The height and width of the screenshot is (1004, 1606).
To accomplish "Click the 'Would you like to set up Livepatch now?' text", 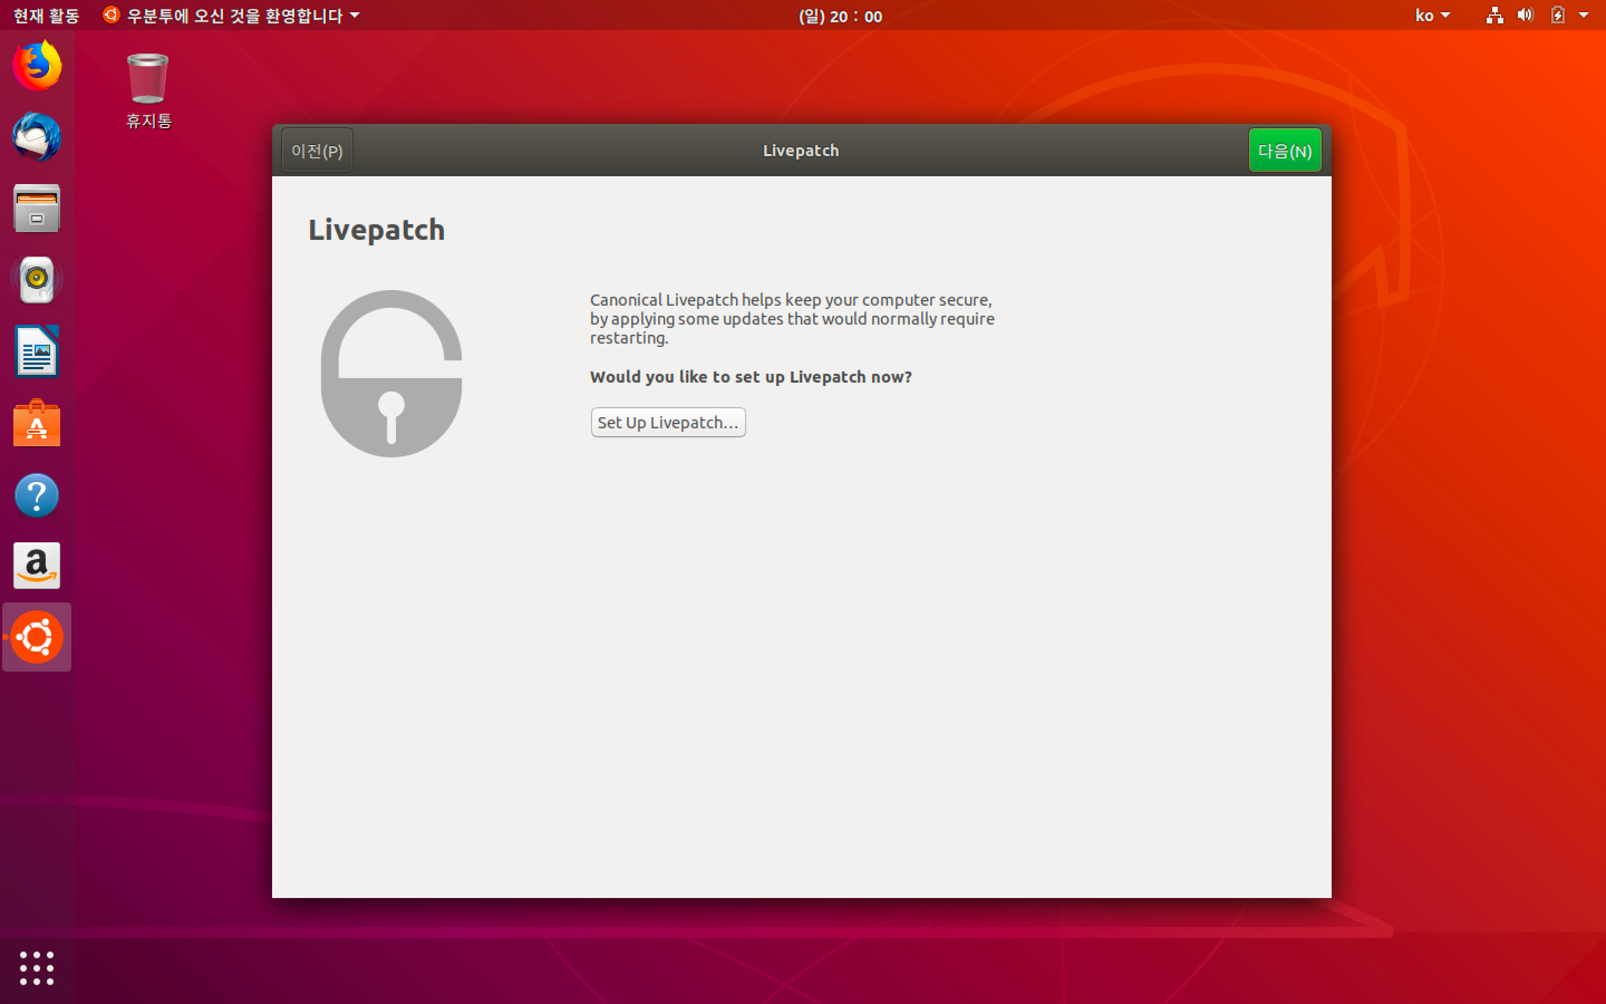I will tap(751, 377).
